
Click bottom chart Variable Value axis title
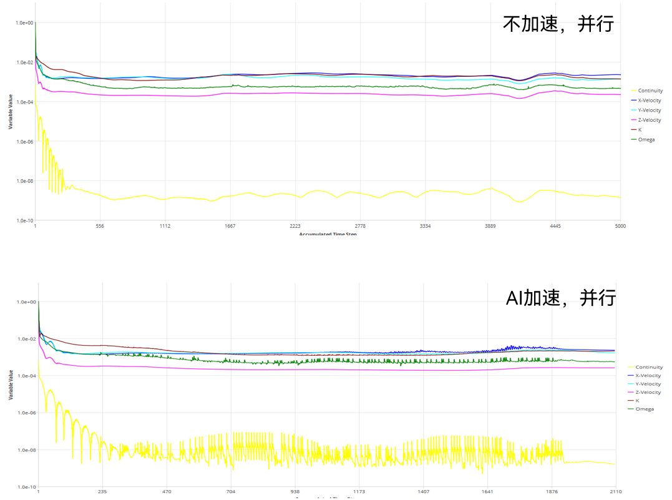(11, 385)
